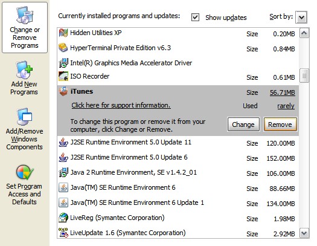Viewport: 317px width, 246px height.
Task: Click J2SE Runtime 5.0 Update 11 icon
Action: (63, 142)
